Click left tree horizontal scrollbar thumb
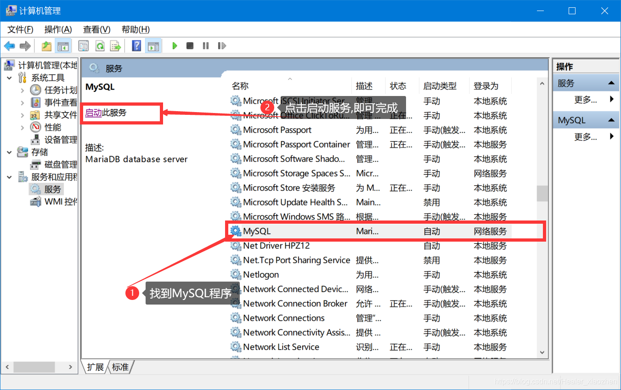621x390 pixels. pyautogui.click(x=34, y=367)
